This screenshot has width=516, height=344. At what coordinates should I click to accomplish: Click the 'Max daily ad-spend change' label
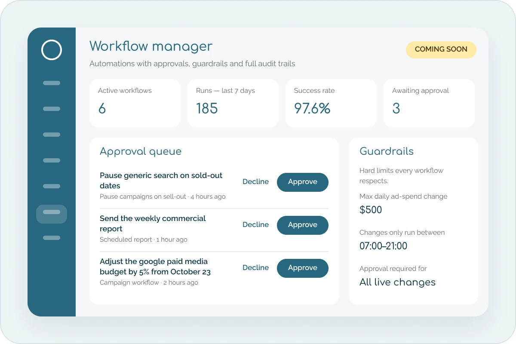403,197
